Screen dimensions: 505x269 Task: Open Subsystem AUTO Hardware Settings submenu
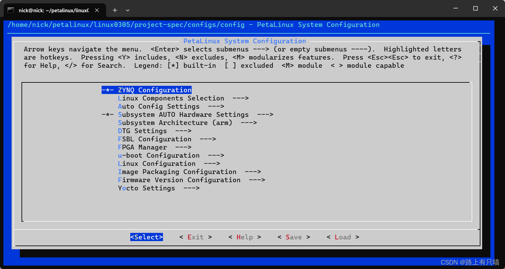[x=188, y=114]
